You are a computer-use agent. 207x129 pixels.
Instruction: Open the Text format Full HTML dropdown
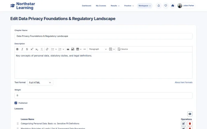pos(40,82)
